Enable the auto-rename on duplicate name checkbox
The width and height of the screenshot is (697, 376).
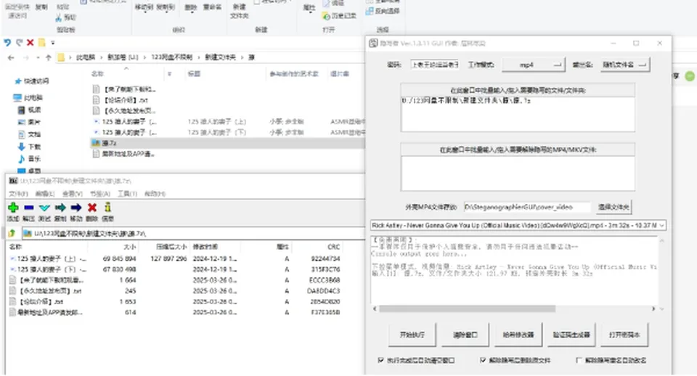(579, 360)
